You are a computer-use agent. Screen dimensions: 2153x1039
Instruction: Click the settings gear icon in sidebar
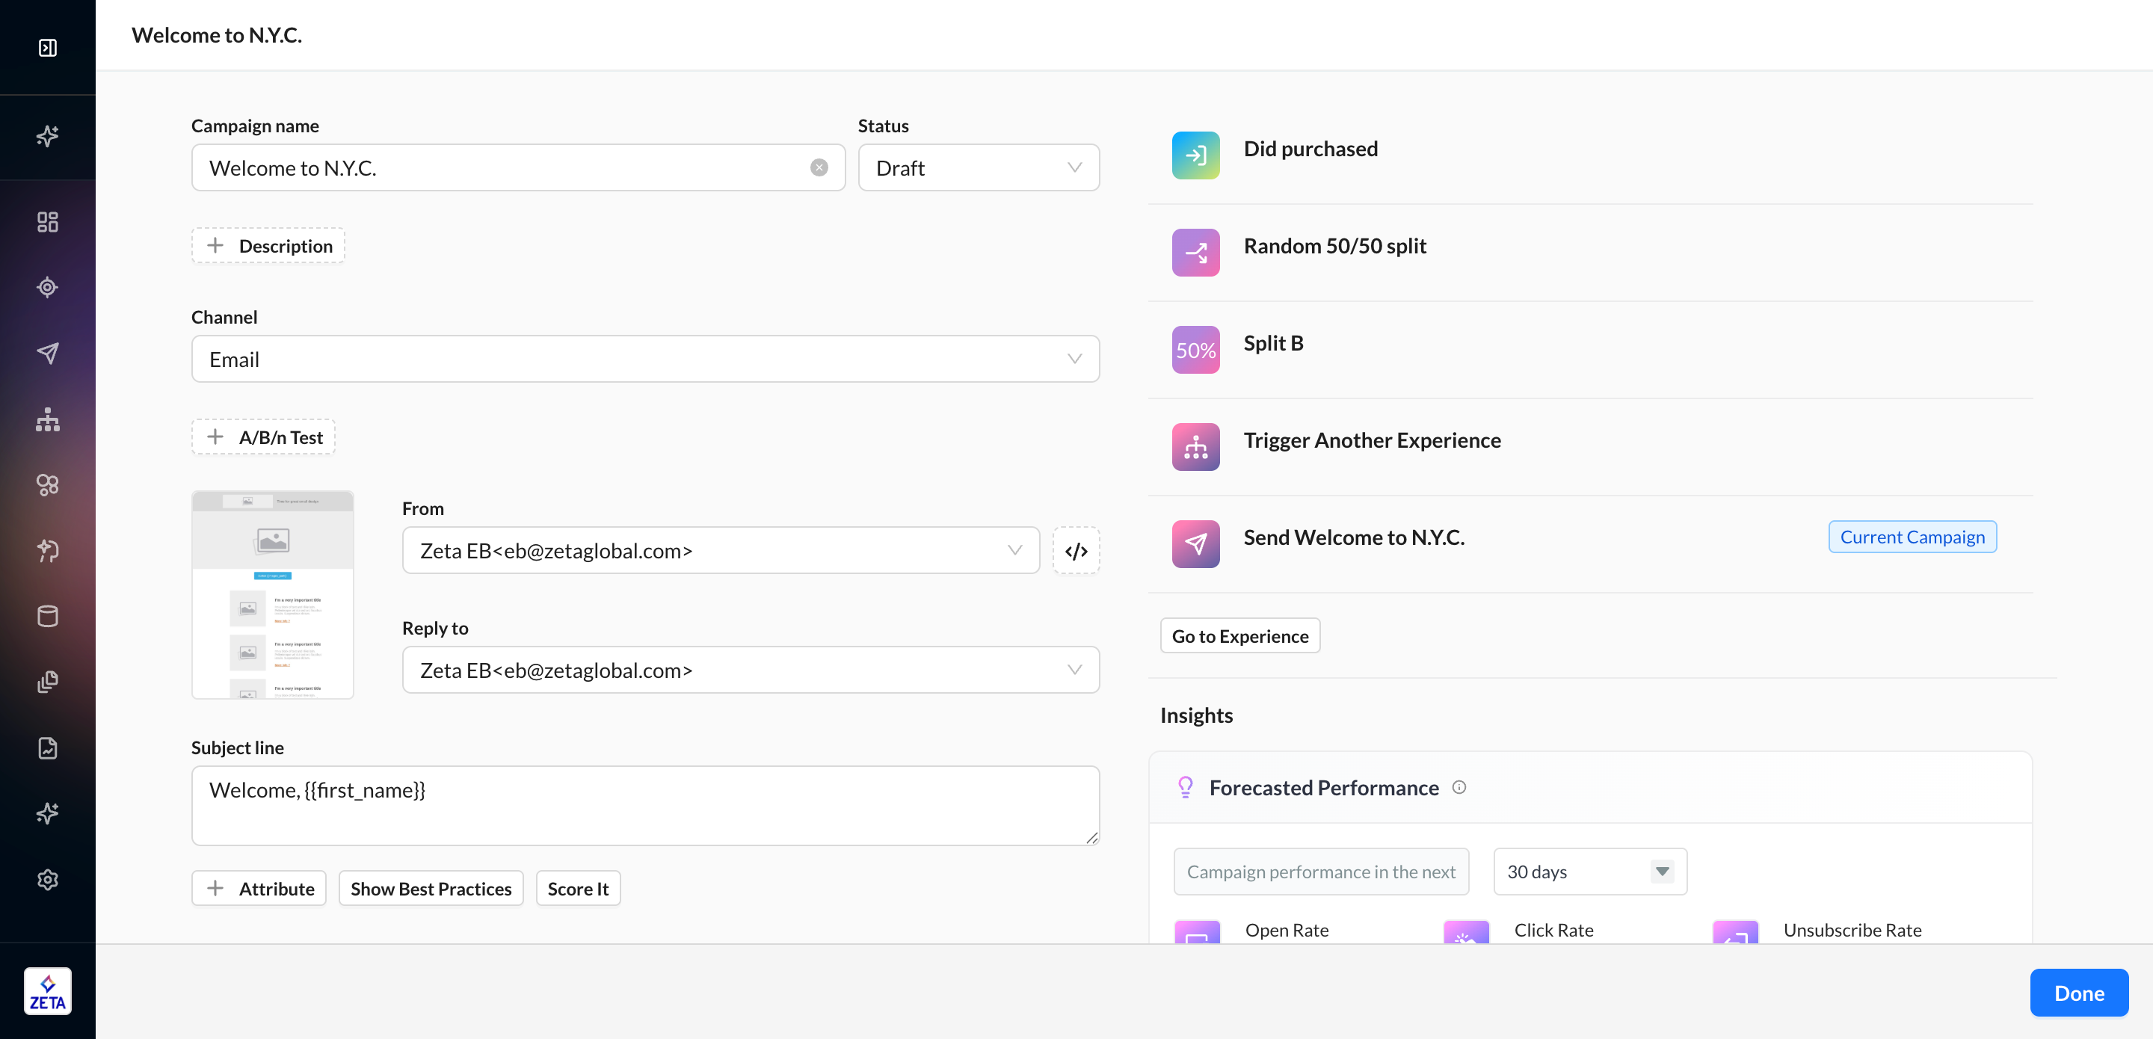coord(48,879)
